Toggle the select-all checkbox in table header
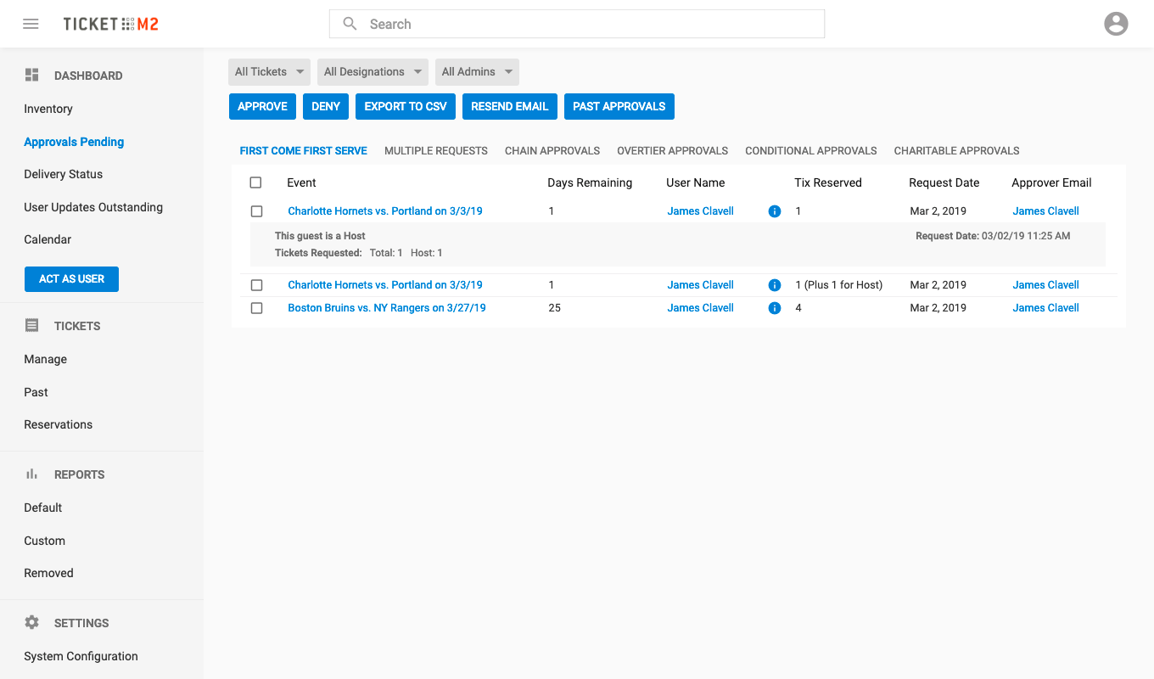The height and width of the screenshot is (679, 1154). tap(256, 182)
